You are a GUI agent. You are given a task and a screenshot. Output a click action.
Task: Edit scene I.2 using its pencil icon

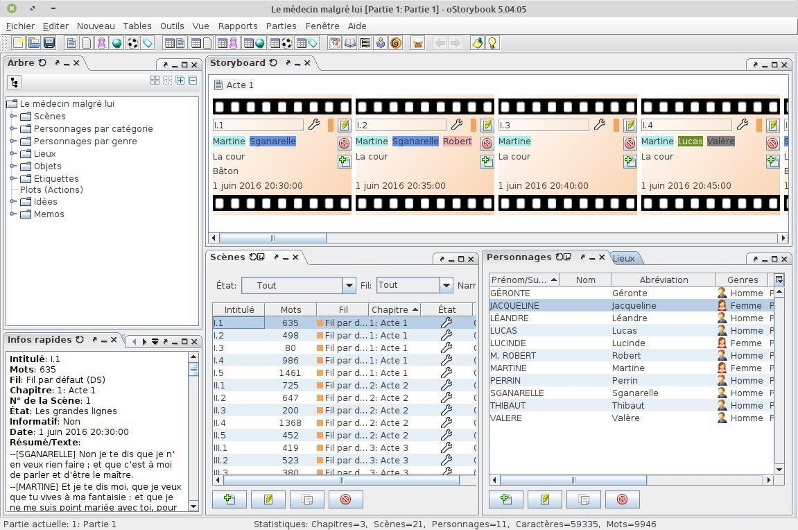487,126
